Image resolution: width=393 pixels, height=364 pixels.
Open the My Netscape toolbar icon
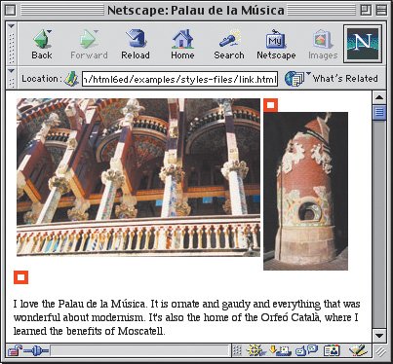[276, 44]
